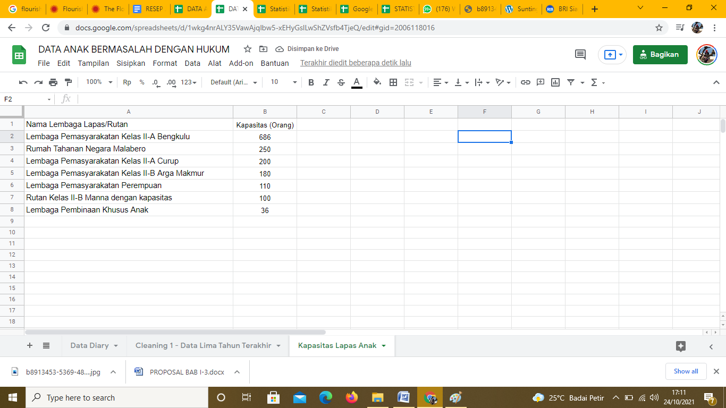The width and height of the screenshot is (726, 408).
Task: Click the Insert chart icon
Action: click(x=555, y=82)
